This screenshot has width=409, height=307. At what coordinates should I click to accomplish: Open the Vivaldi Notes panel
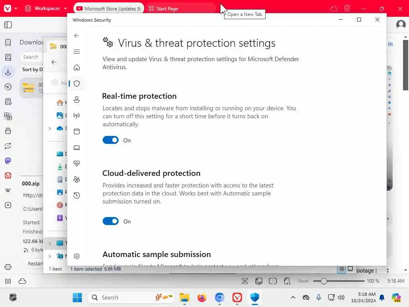[8, 102]
